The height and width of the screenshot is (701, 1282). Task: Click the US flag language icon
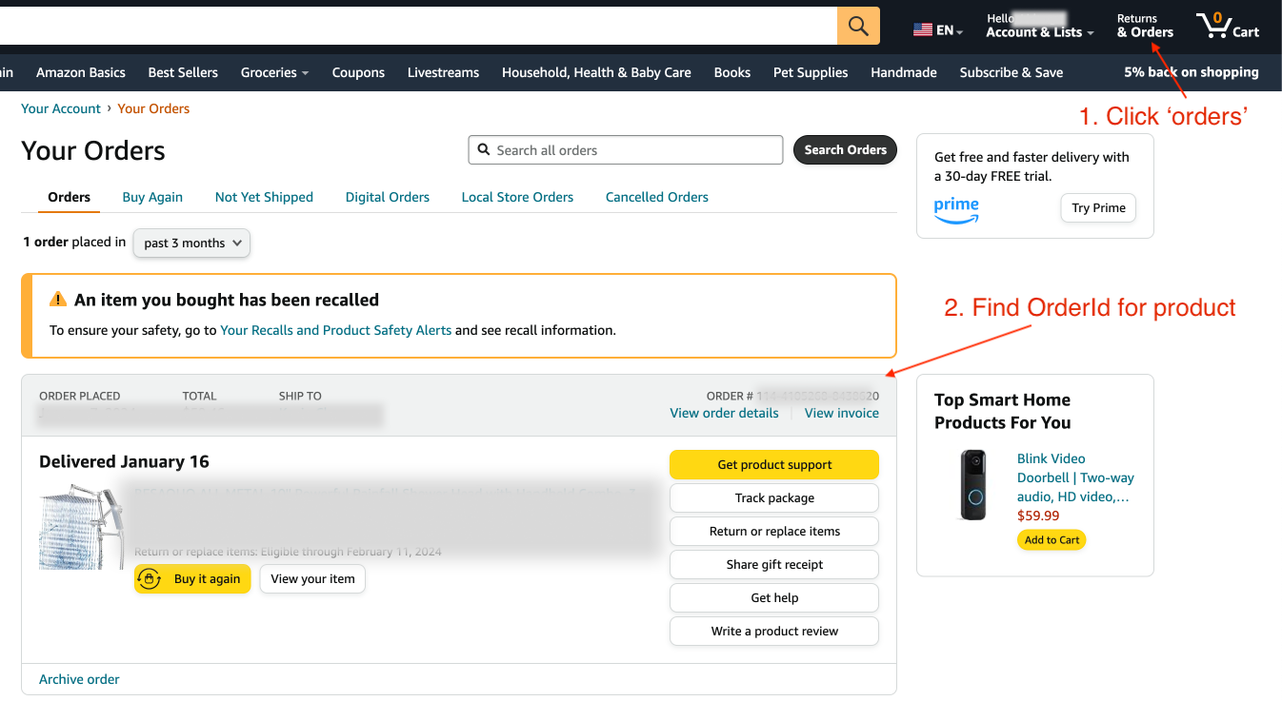[922, 30]
